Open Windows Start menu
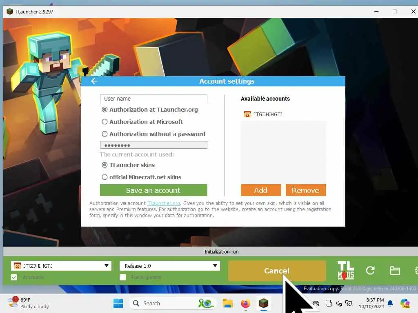 [x=118, y=303]
